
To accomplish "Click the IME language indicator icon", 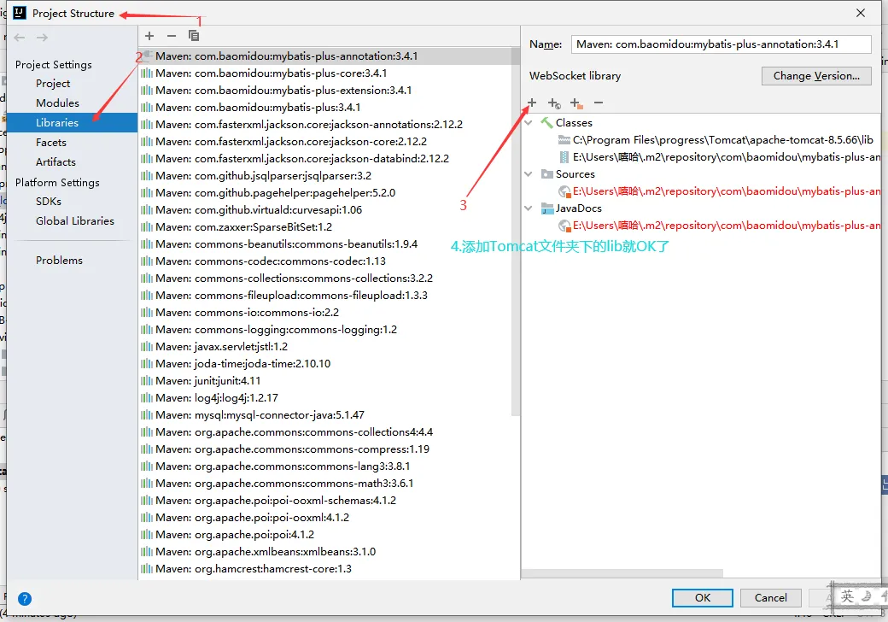I will point(847,596).
